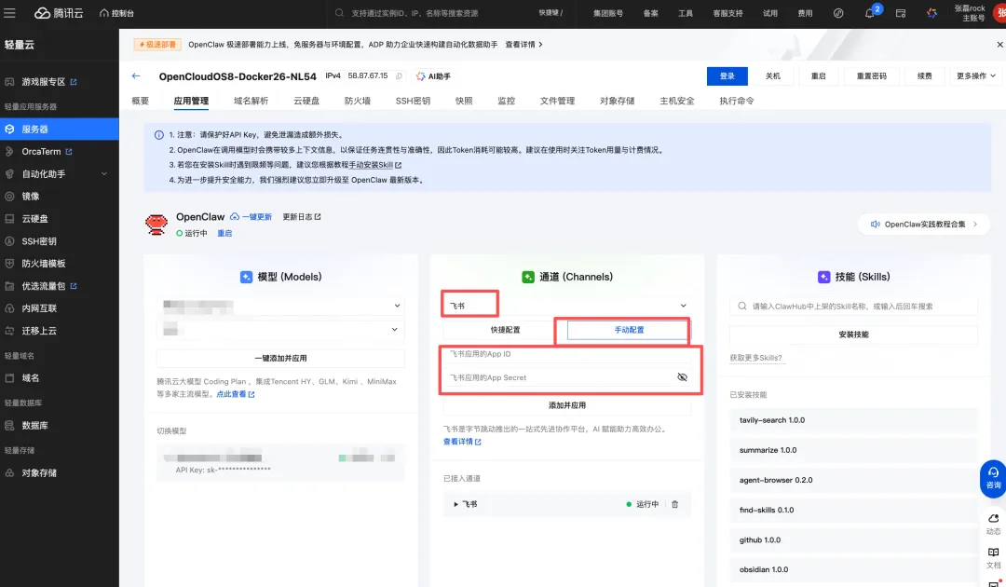Screen dimensions: 1006x587
Task: Open the 飞书 channel type dropdown
Action: click(x=567, y=306)
